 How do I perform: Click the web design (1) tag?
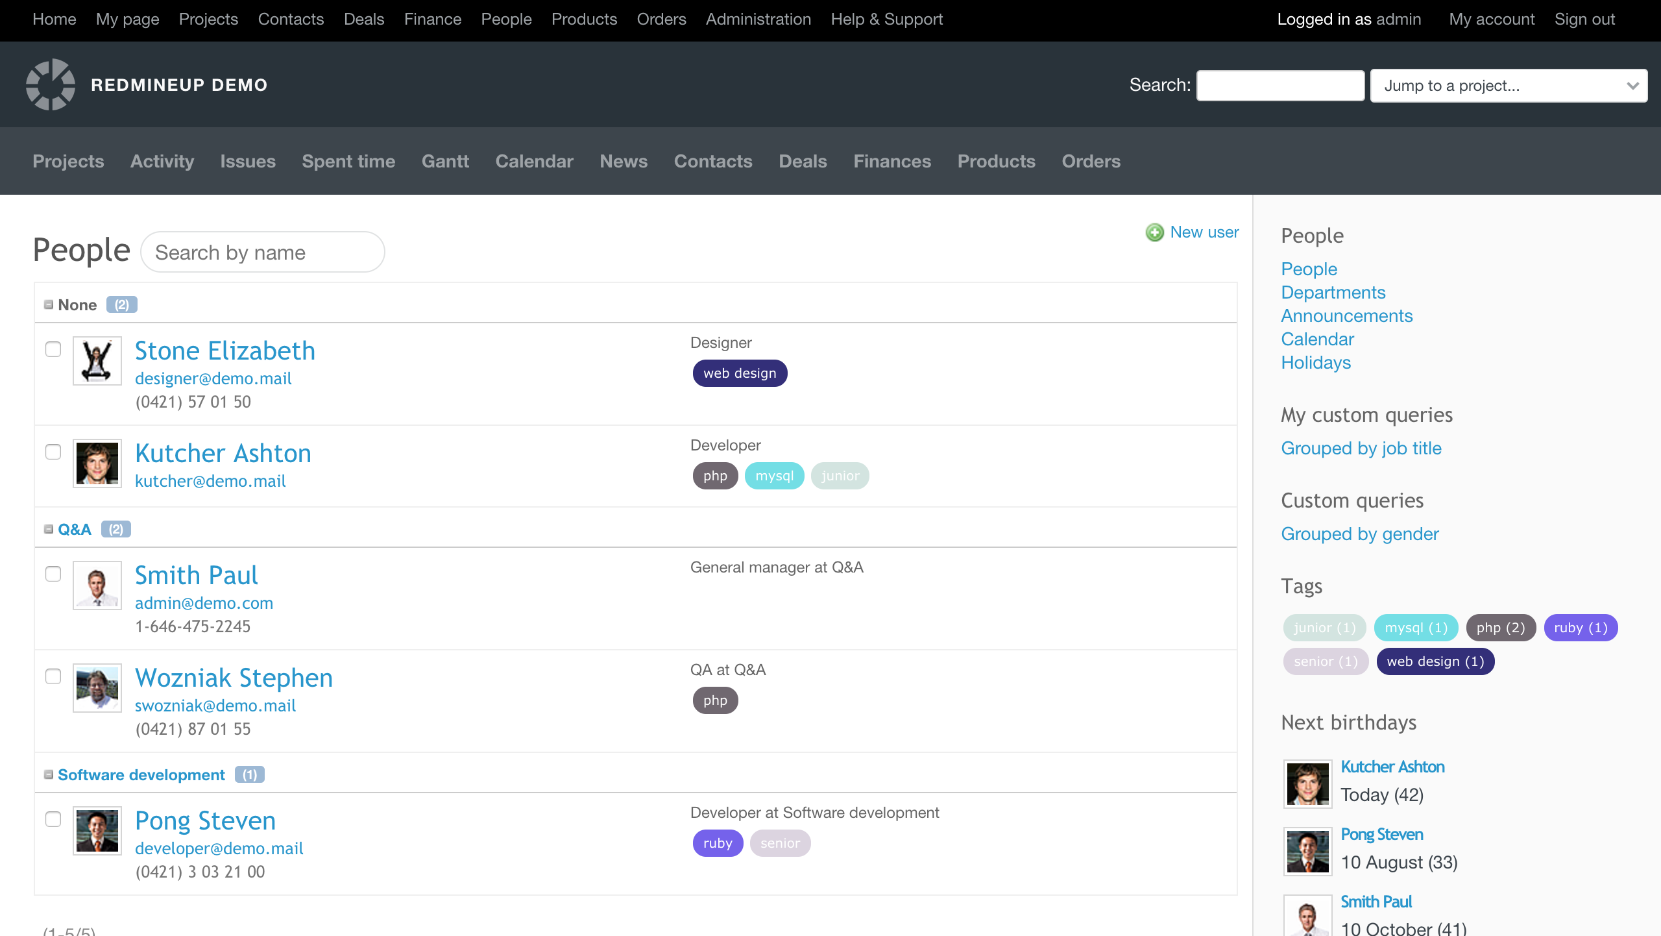tap(1435, 661)
